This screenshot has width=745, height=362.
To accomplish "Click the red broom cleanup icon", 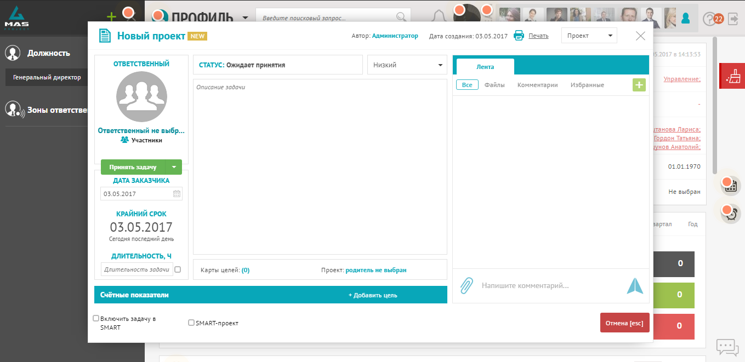I will (x=732, y=76).
